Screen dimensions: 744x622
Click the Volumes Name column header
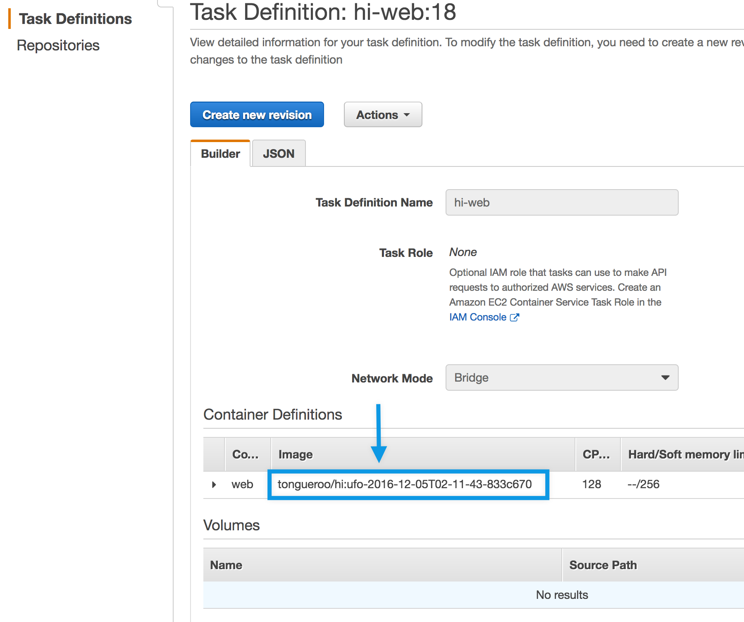coord(382,565)
